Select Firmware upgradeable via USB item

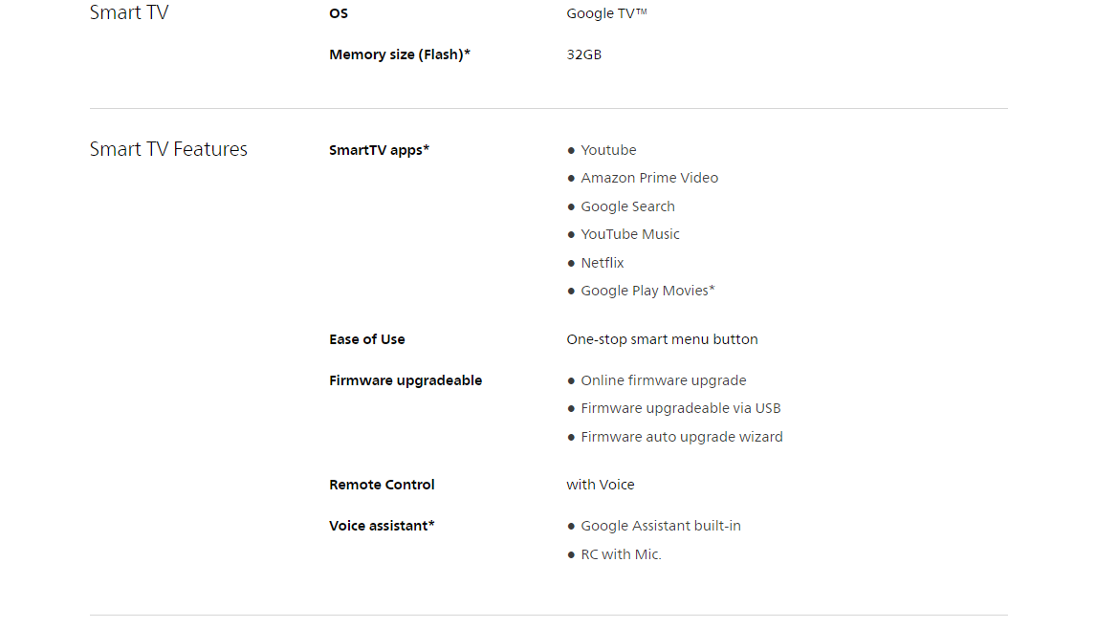(x=681, y=409)
